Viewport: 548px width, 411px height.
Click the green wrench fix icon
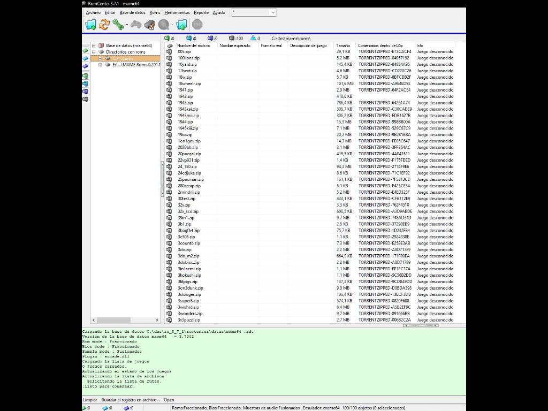pyautogui.click(x=118, y=25)
